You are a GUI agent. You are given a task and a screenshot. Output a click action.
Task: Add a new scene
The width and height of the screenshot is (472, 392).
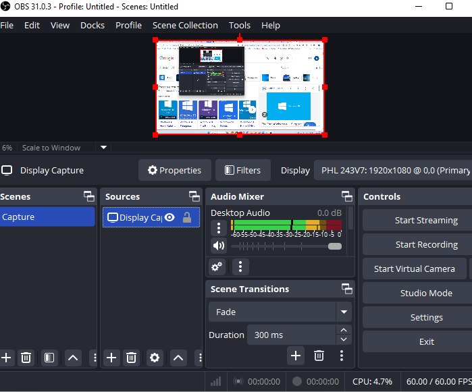click(6, 358)
